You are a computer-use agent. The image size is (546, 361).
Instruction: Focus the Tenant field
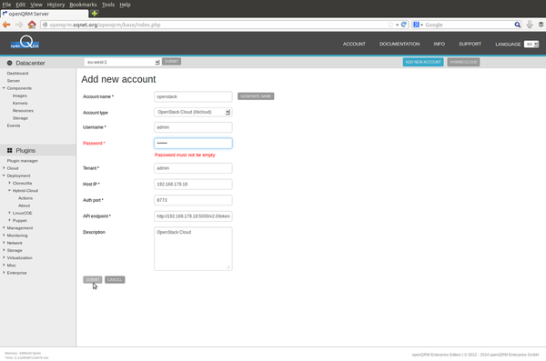point(193,168)
